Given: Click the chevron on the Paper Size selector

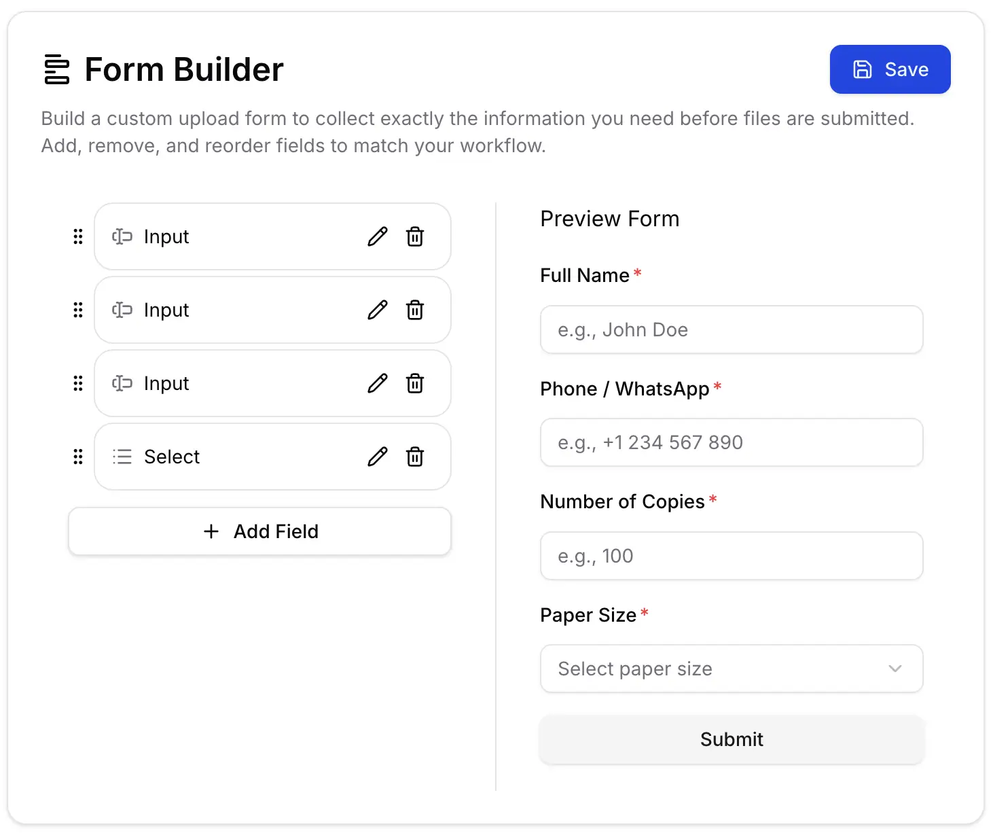Looking at the screenshot, I should [x=895, y=669].
